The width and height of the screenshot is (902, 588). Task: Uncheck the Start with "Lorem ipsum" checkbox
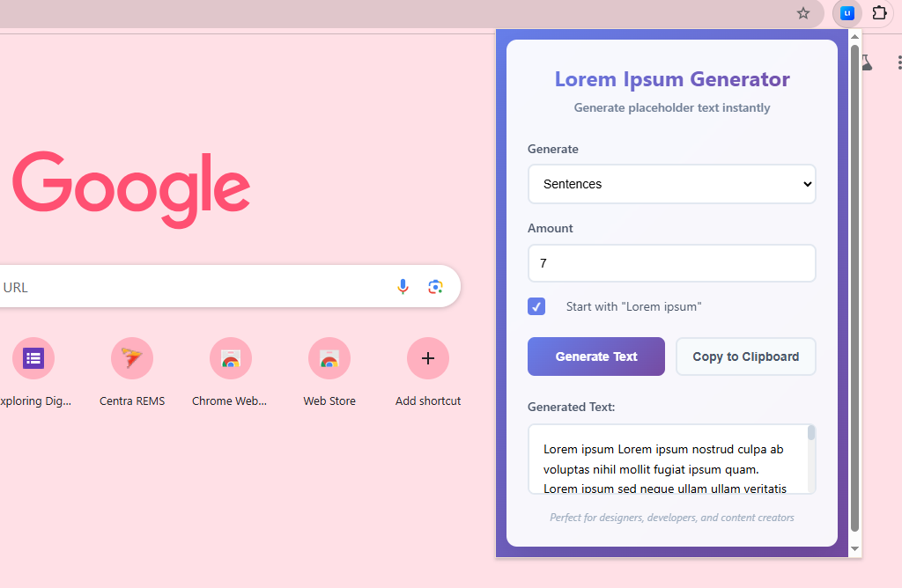click(x=536, y=306)
